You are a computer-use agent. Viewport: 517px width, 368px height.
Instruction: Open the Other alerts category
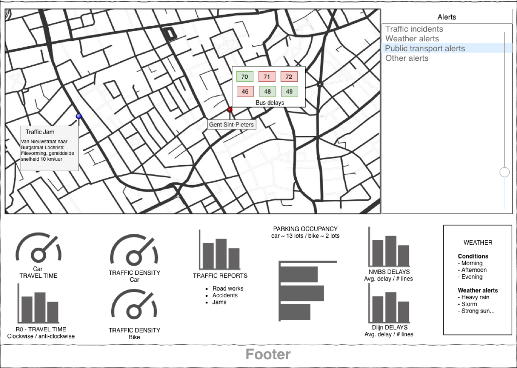407,58
